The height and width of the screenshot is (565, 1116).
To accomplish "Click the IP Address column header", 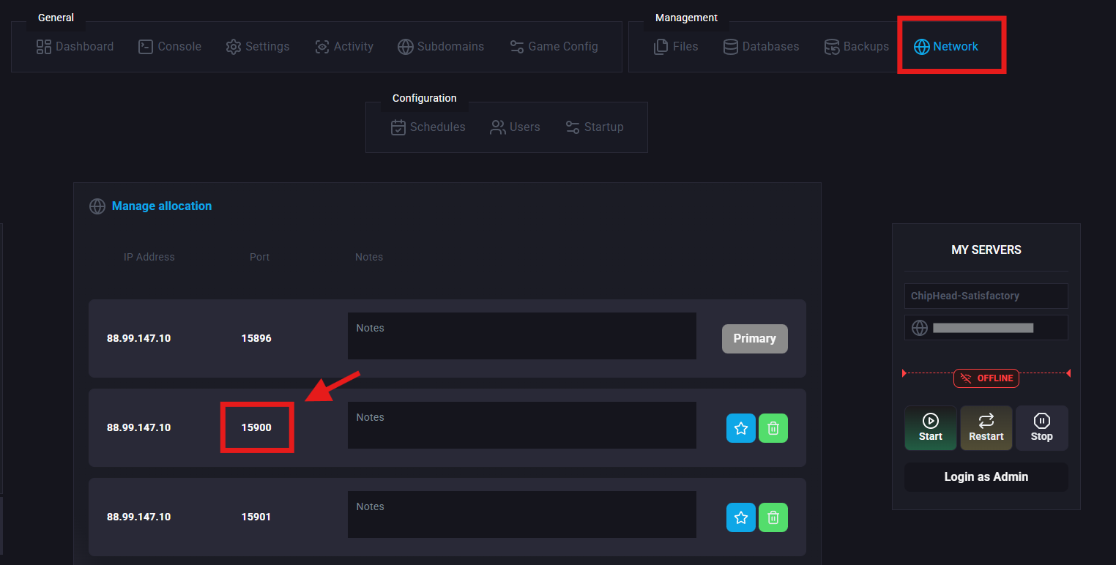I will pyautogui.click(x=149, y=257).
